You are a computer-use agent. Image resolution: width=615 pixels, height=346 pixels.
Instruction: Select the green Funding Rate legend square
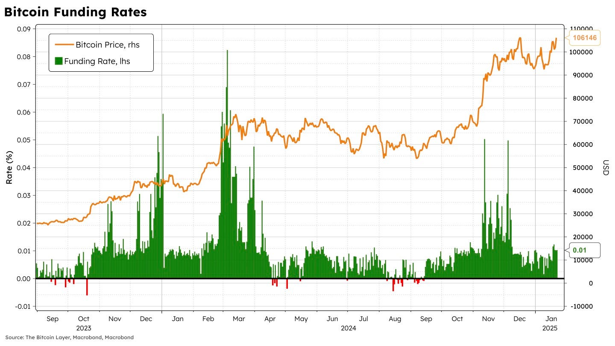pyautogui.click(x=59, y=61)
